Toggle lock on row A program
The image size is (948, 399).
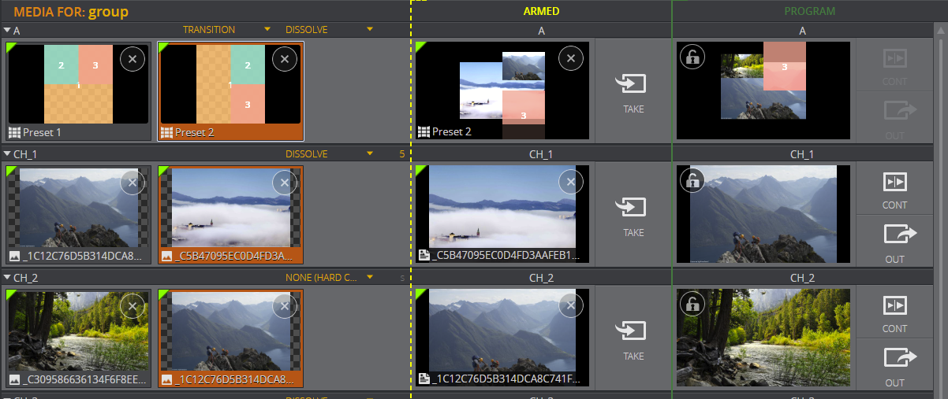[x=692, y=57]
